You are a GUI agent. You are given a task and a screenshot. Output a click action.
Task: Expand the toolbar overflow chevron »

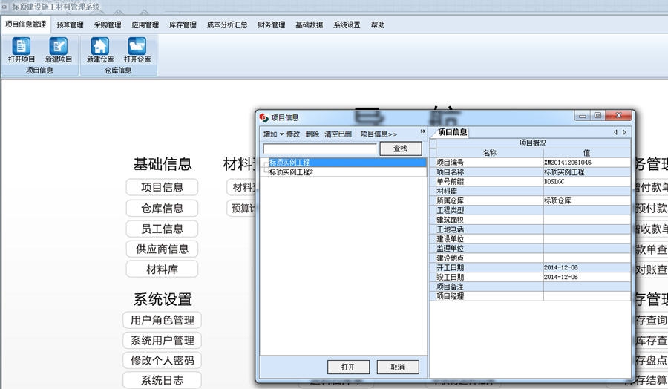coord(422,131)
